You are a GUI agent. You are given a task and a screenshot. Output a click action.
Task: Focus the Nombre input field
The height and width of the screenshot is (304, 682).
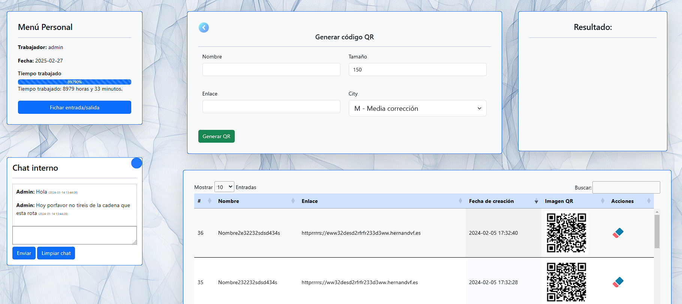click(271, 70)
